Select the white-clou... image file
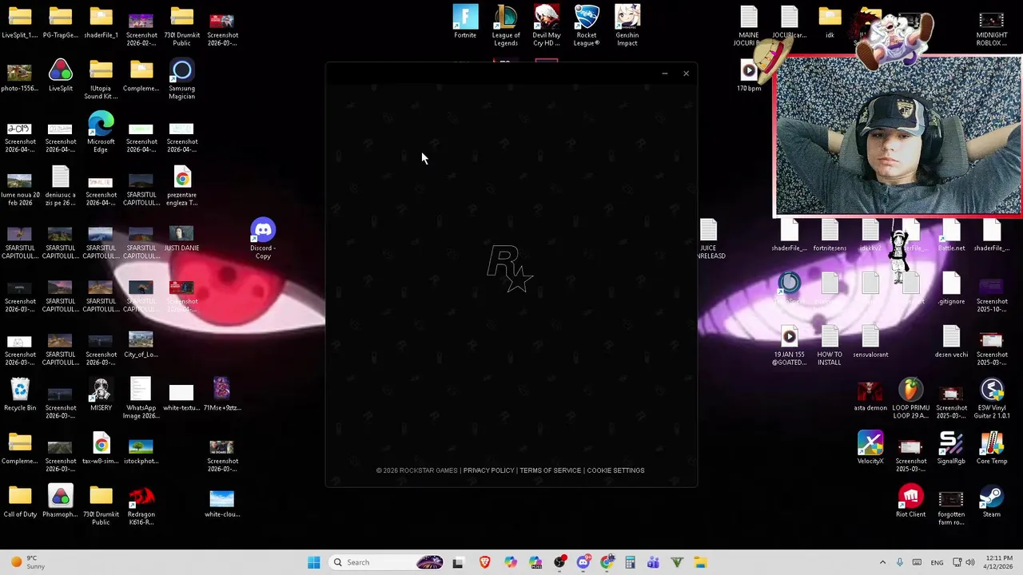Viewport: 1023px width, 575px height. pyautogui.click(x=221, y=502)
